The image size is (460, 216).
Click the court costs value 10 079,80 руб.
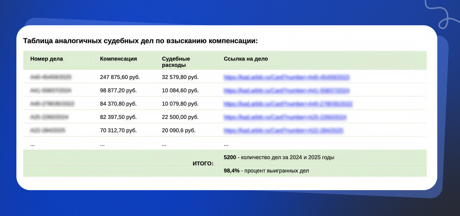pyautogui.click(x=180, y=104)
